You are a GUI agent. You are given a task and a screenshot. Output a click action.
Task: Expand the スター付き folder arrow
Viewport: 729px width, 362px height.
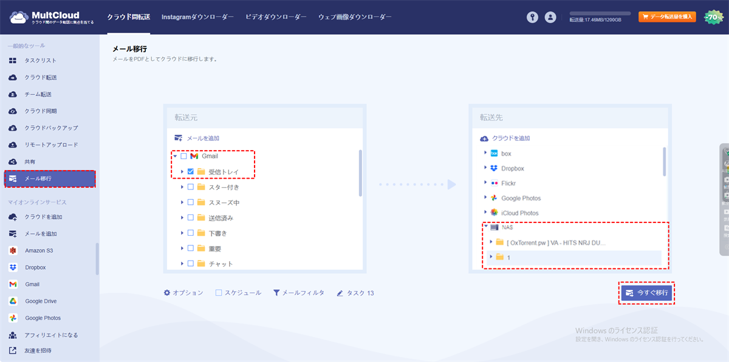[182, 187]
